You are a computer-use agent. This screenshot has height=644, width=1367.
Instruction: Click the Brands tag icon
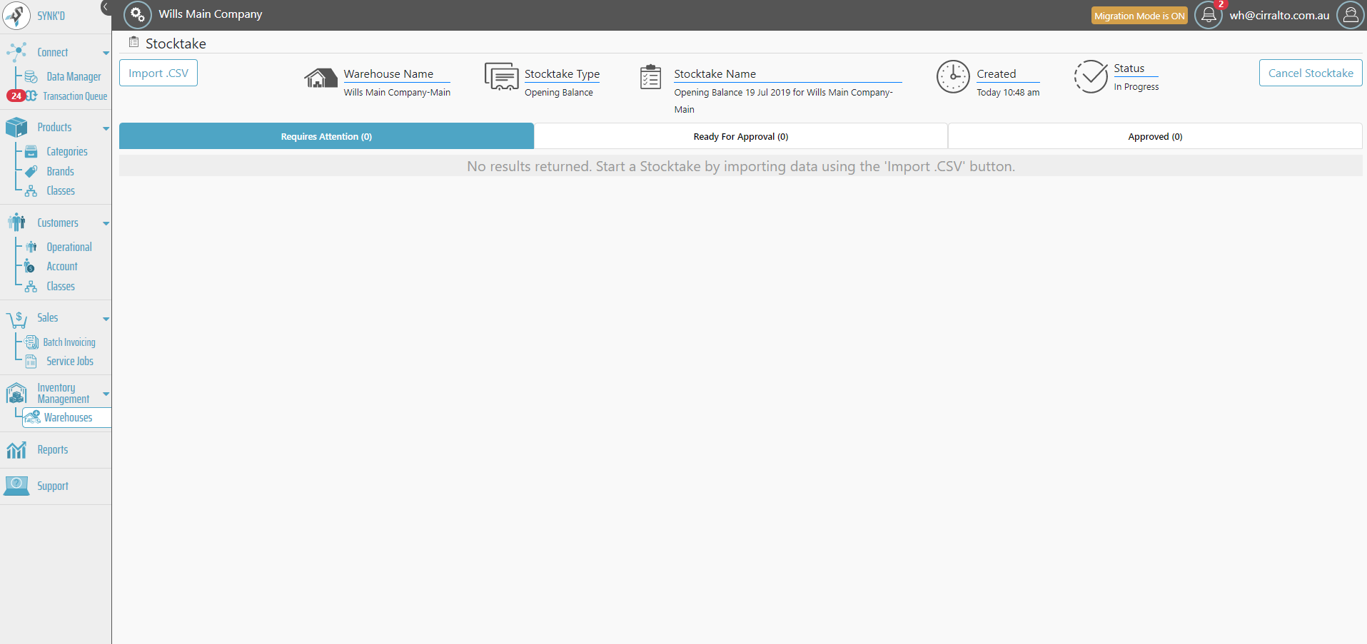[31, 171]
